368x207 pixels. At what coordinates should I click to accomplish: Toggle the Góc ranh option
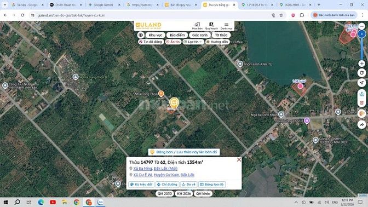click(200, 35)
